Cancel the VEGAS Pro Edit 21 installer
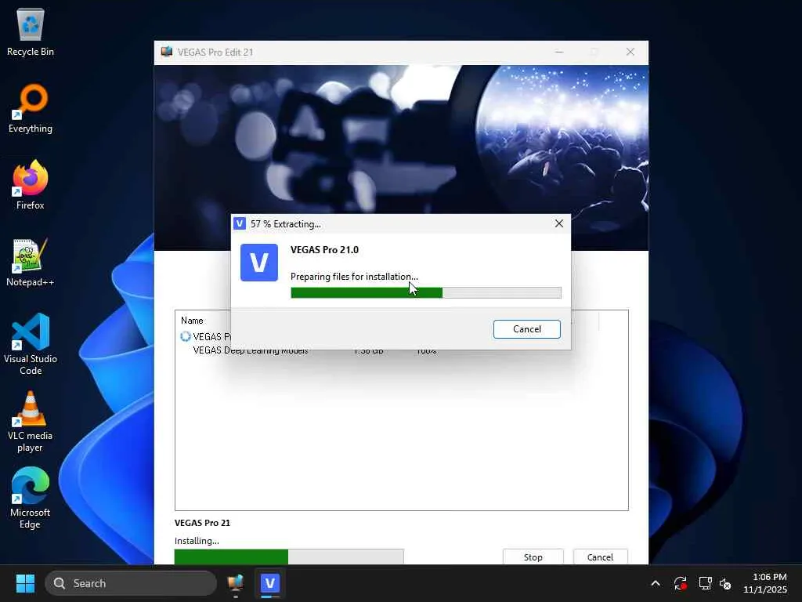This screenshot has height=602, width=802. (600, 557)
